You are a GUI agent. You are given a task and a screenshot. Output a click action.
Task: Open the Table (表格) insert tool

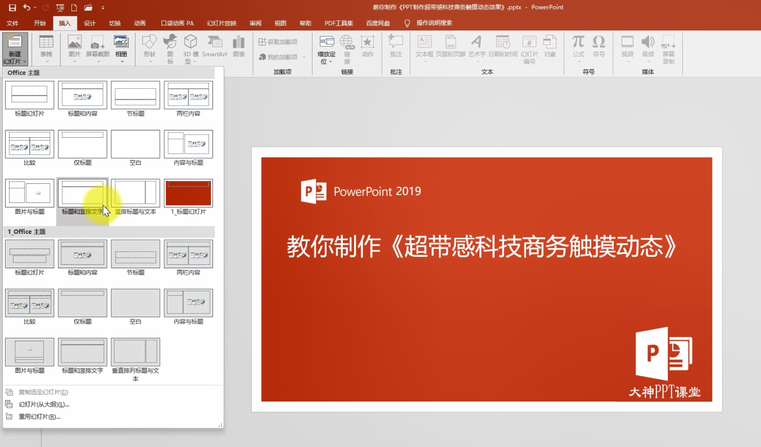point(46,47)
